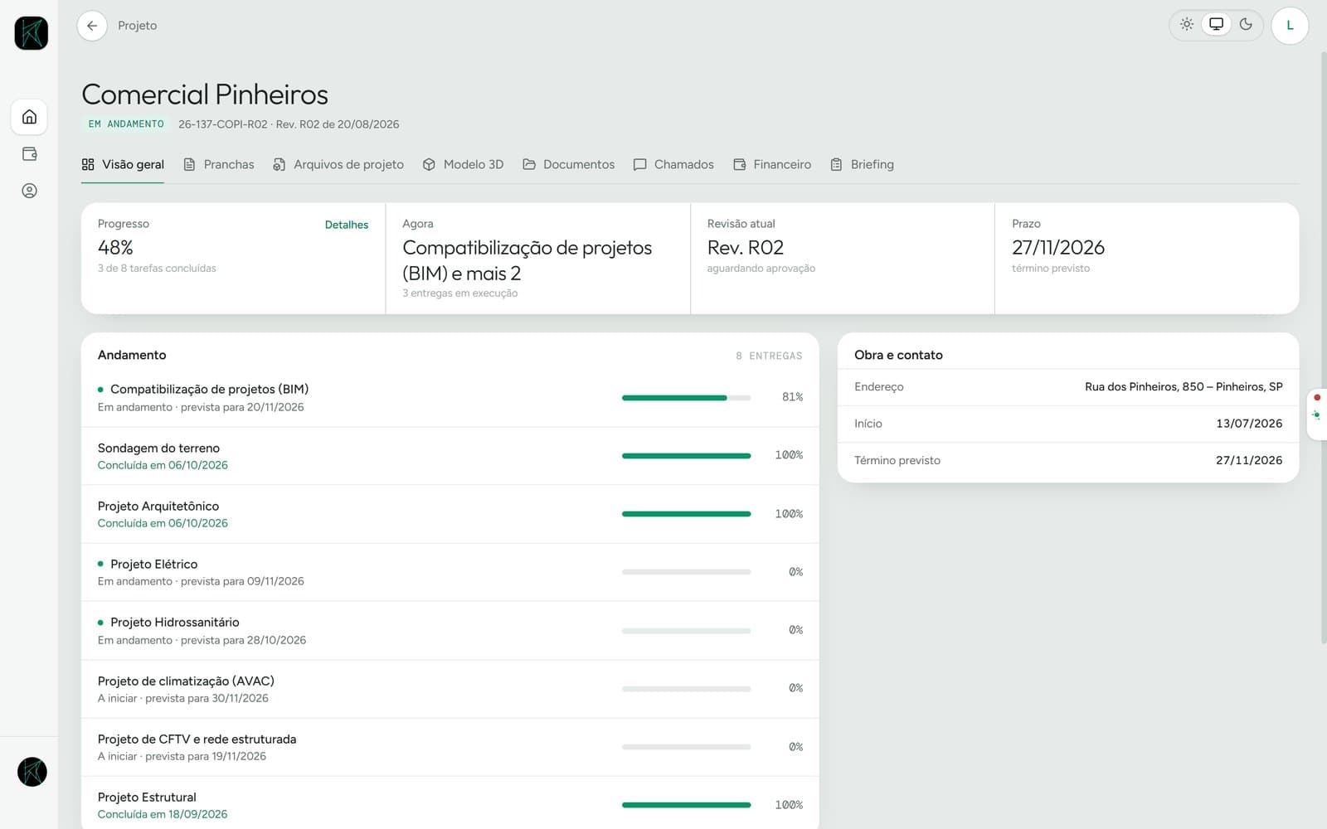
Task: Click the Sondagem do terreno progress bar
Action: click(x=686, y=456)
